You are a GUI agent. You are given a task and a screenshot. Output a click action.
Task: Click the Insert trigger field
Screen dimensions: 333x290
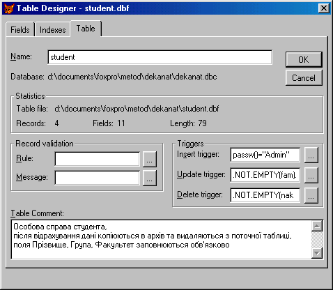click(265, 155)
